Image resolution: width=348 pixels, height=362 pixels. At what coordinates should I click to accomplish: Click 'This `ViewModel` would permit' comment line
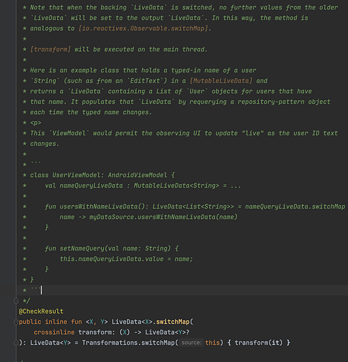pos(184,133)
